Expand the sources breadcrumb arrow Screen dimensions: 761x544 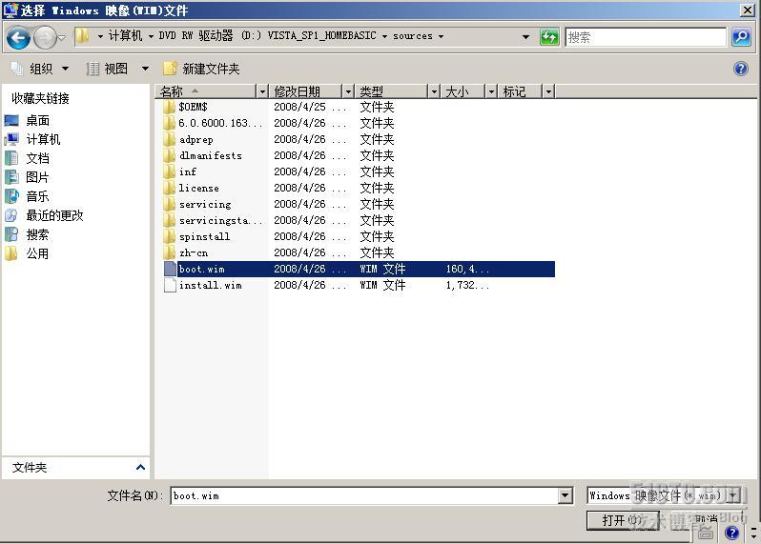click(441, 36)
